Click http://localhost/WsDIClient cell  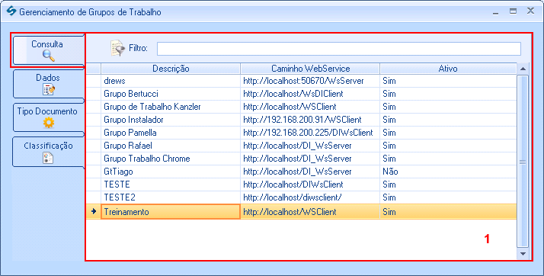coord(310,94)
